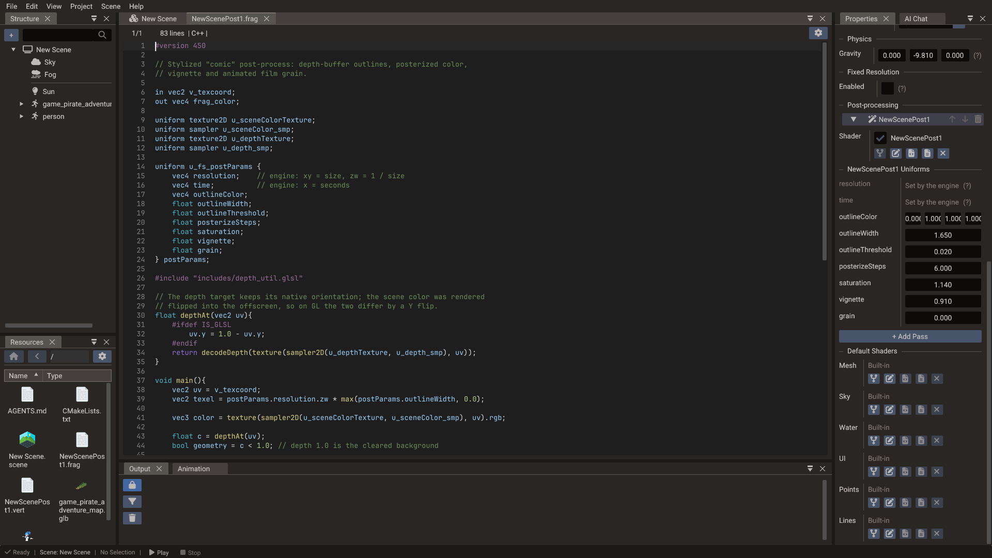Click the search magnifier in Structure panel

tap(102, 35)
